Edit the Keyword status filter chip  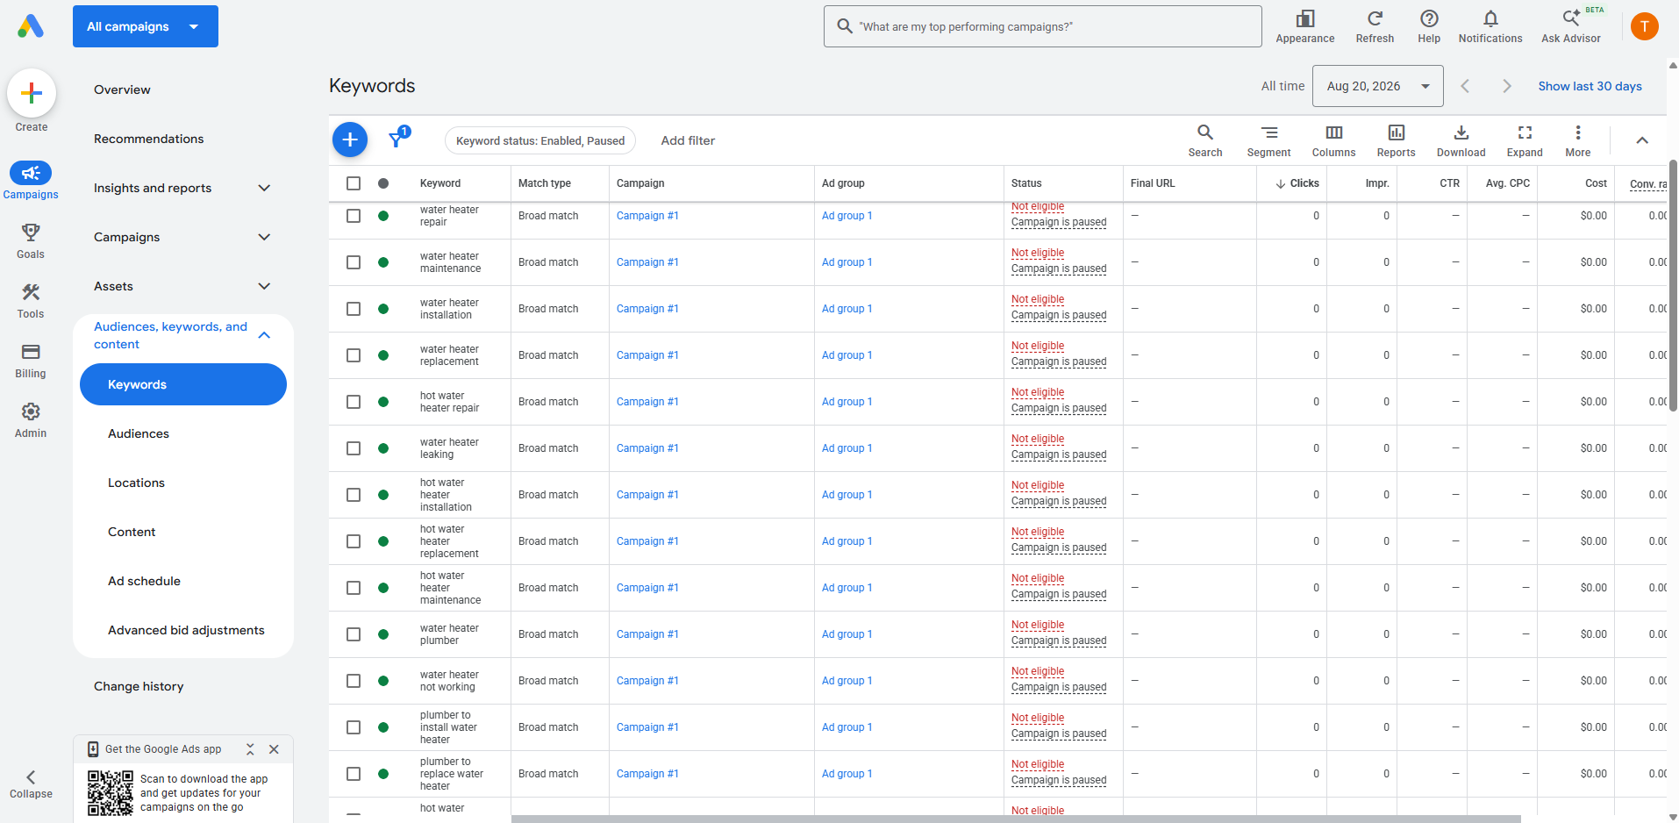coord(540,140)
